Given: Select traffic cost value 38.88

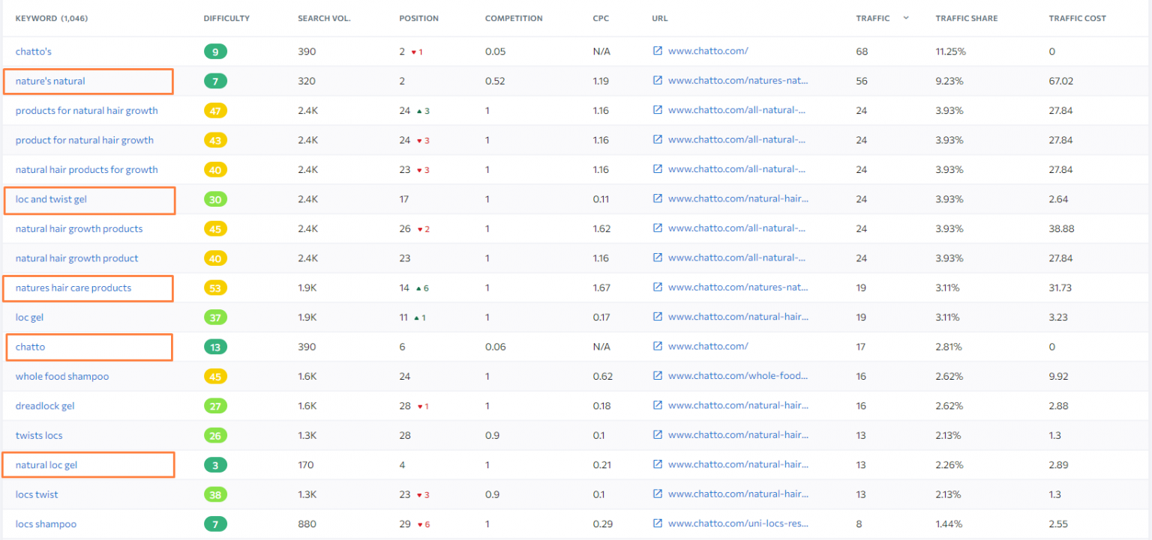Looking at the screenshot, I should [1061, 228].
